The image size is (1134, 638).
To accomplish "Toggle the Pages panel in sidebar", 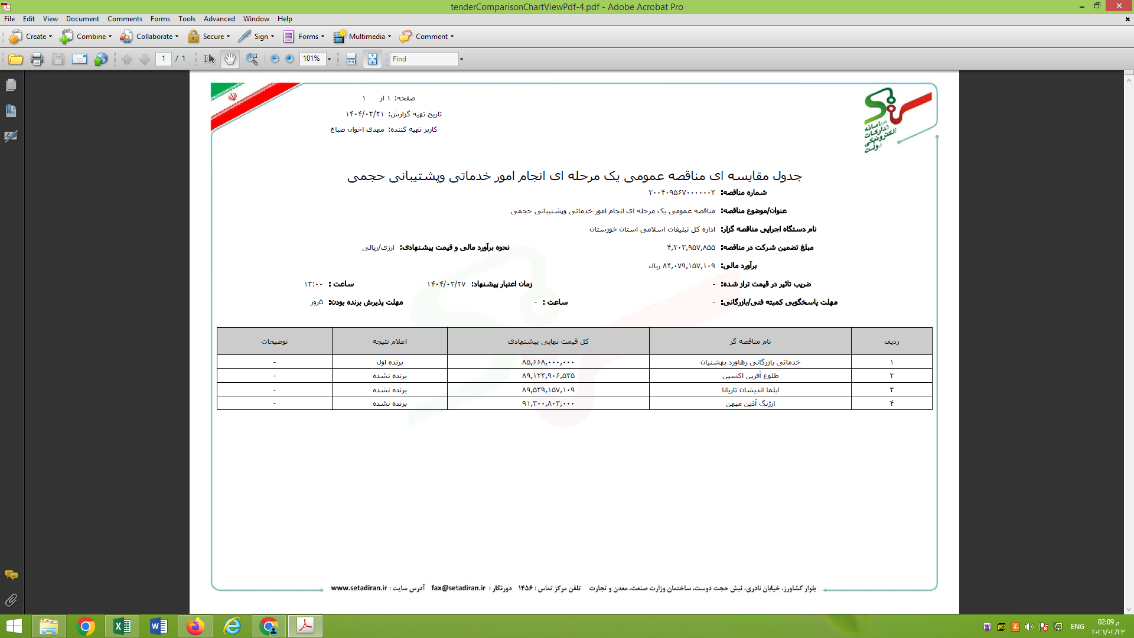I will point(11,86).
